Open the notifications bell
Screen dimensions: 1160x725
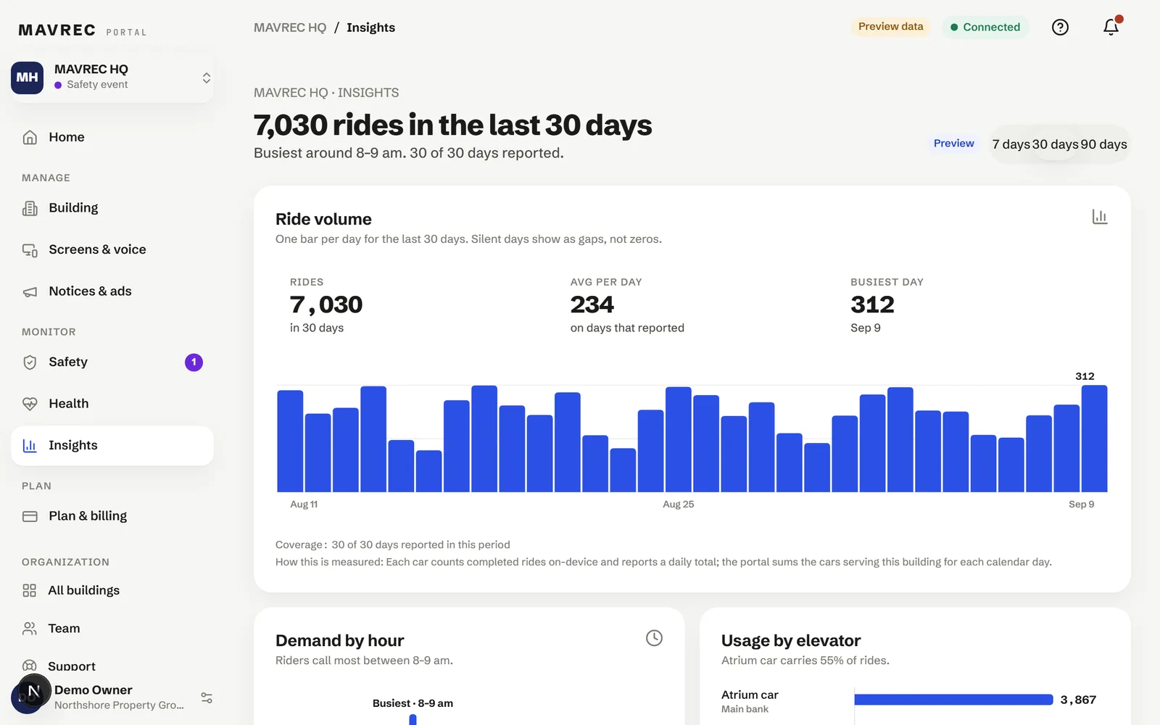coord(1111,28)
